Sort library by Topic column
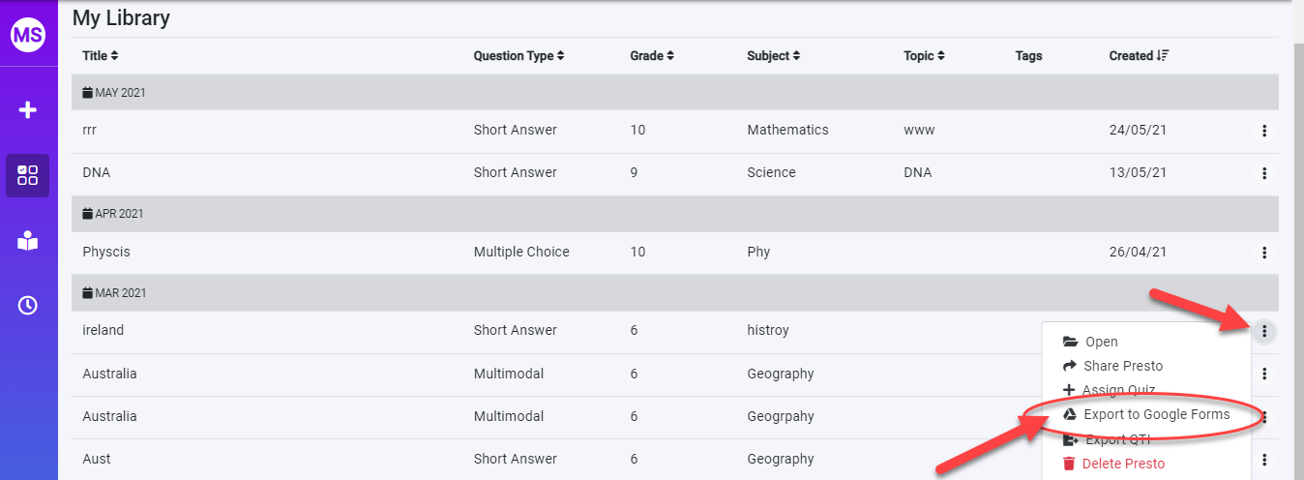This screenshot has height=480, width=1304. [924, 56]
